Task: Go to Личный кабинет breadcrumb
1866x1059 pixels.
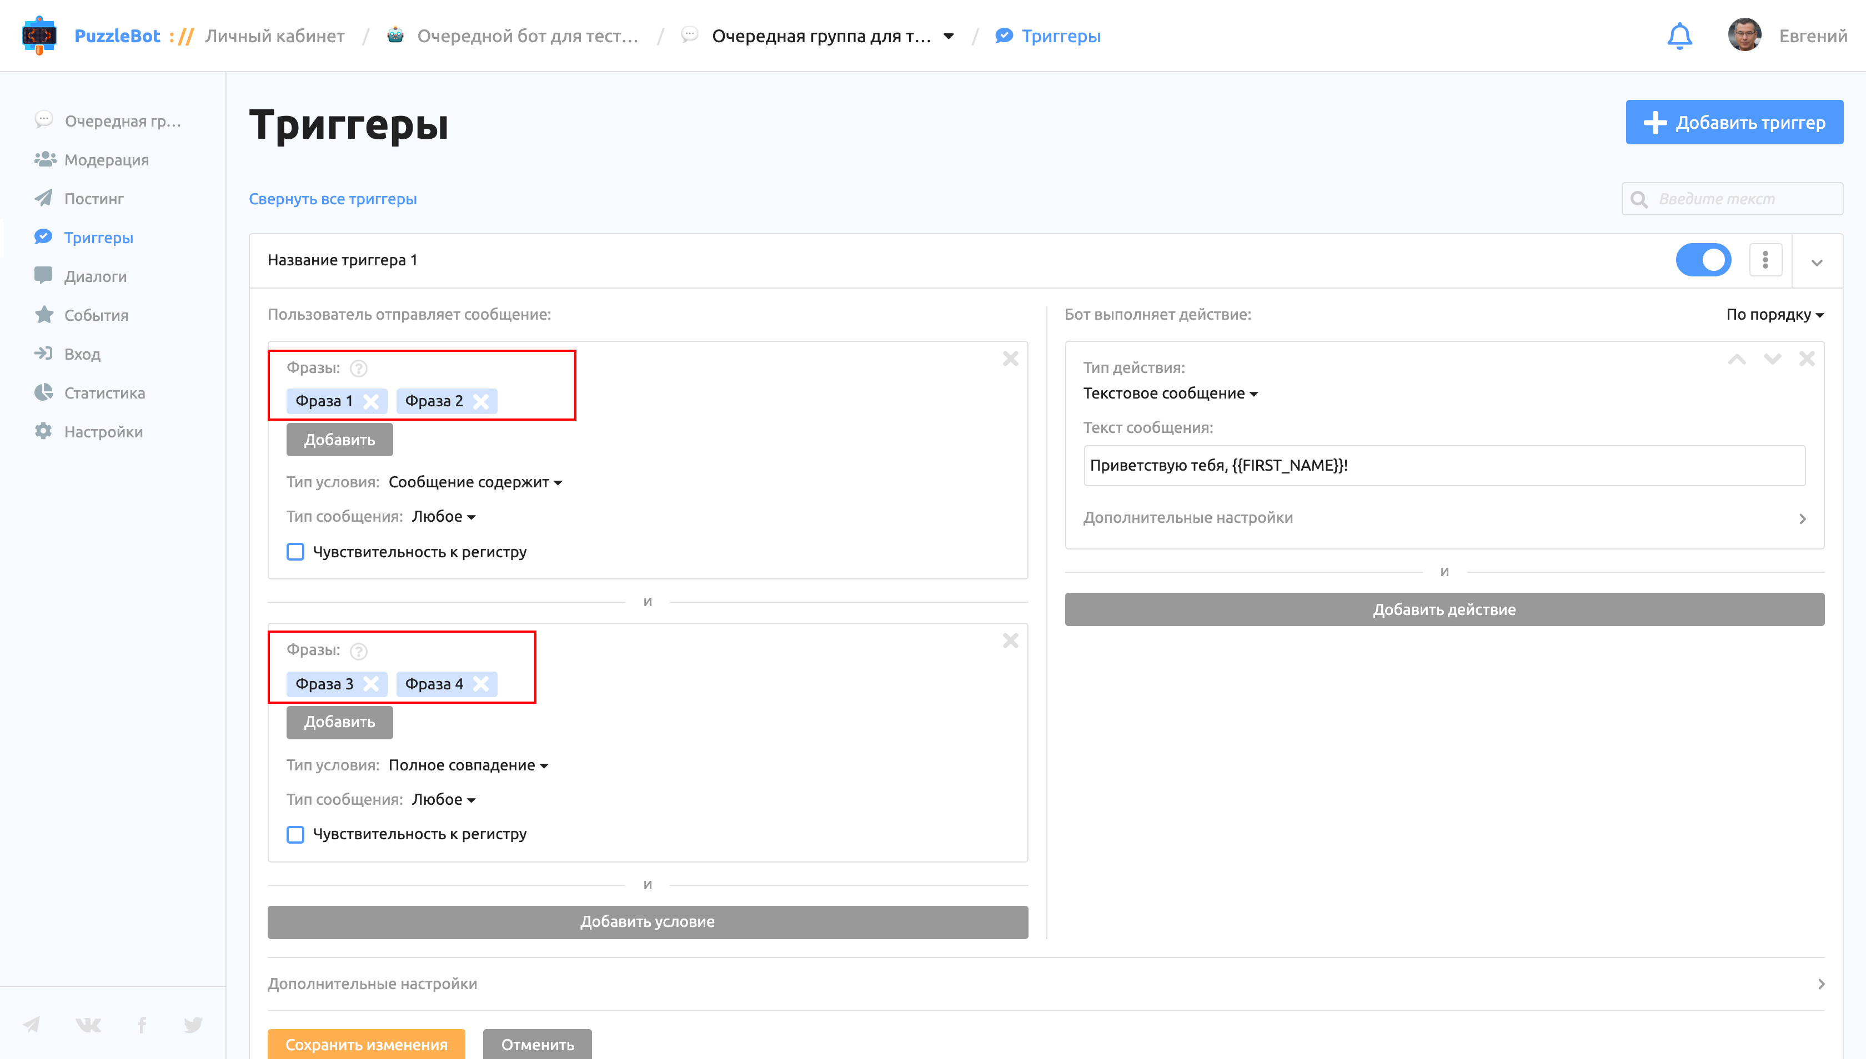Action: tap(274, 36)
